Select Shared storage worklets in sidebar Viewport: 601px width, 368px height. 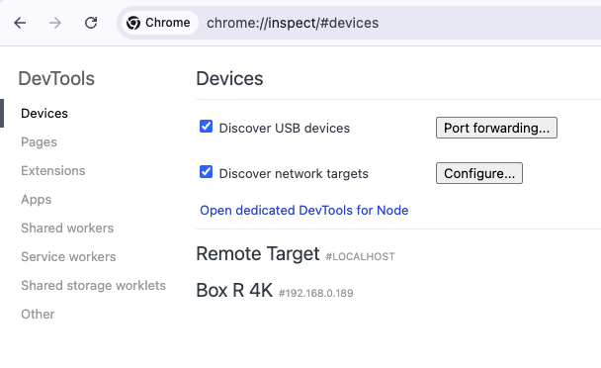pos(94,286)
